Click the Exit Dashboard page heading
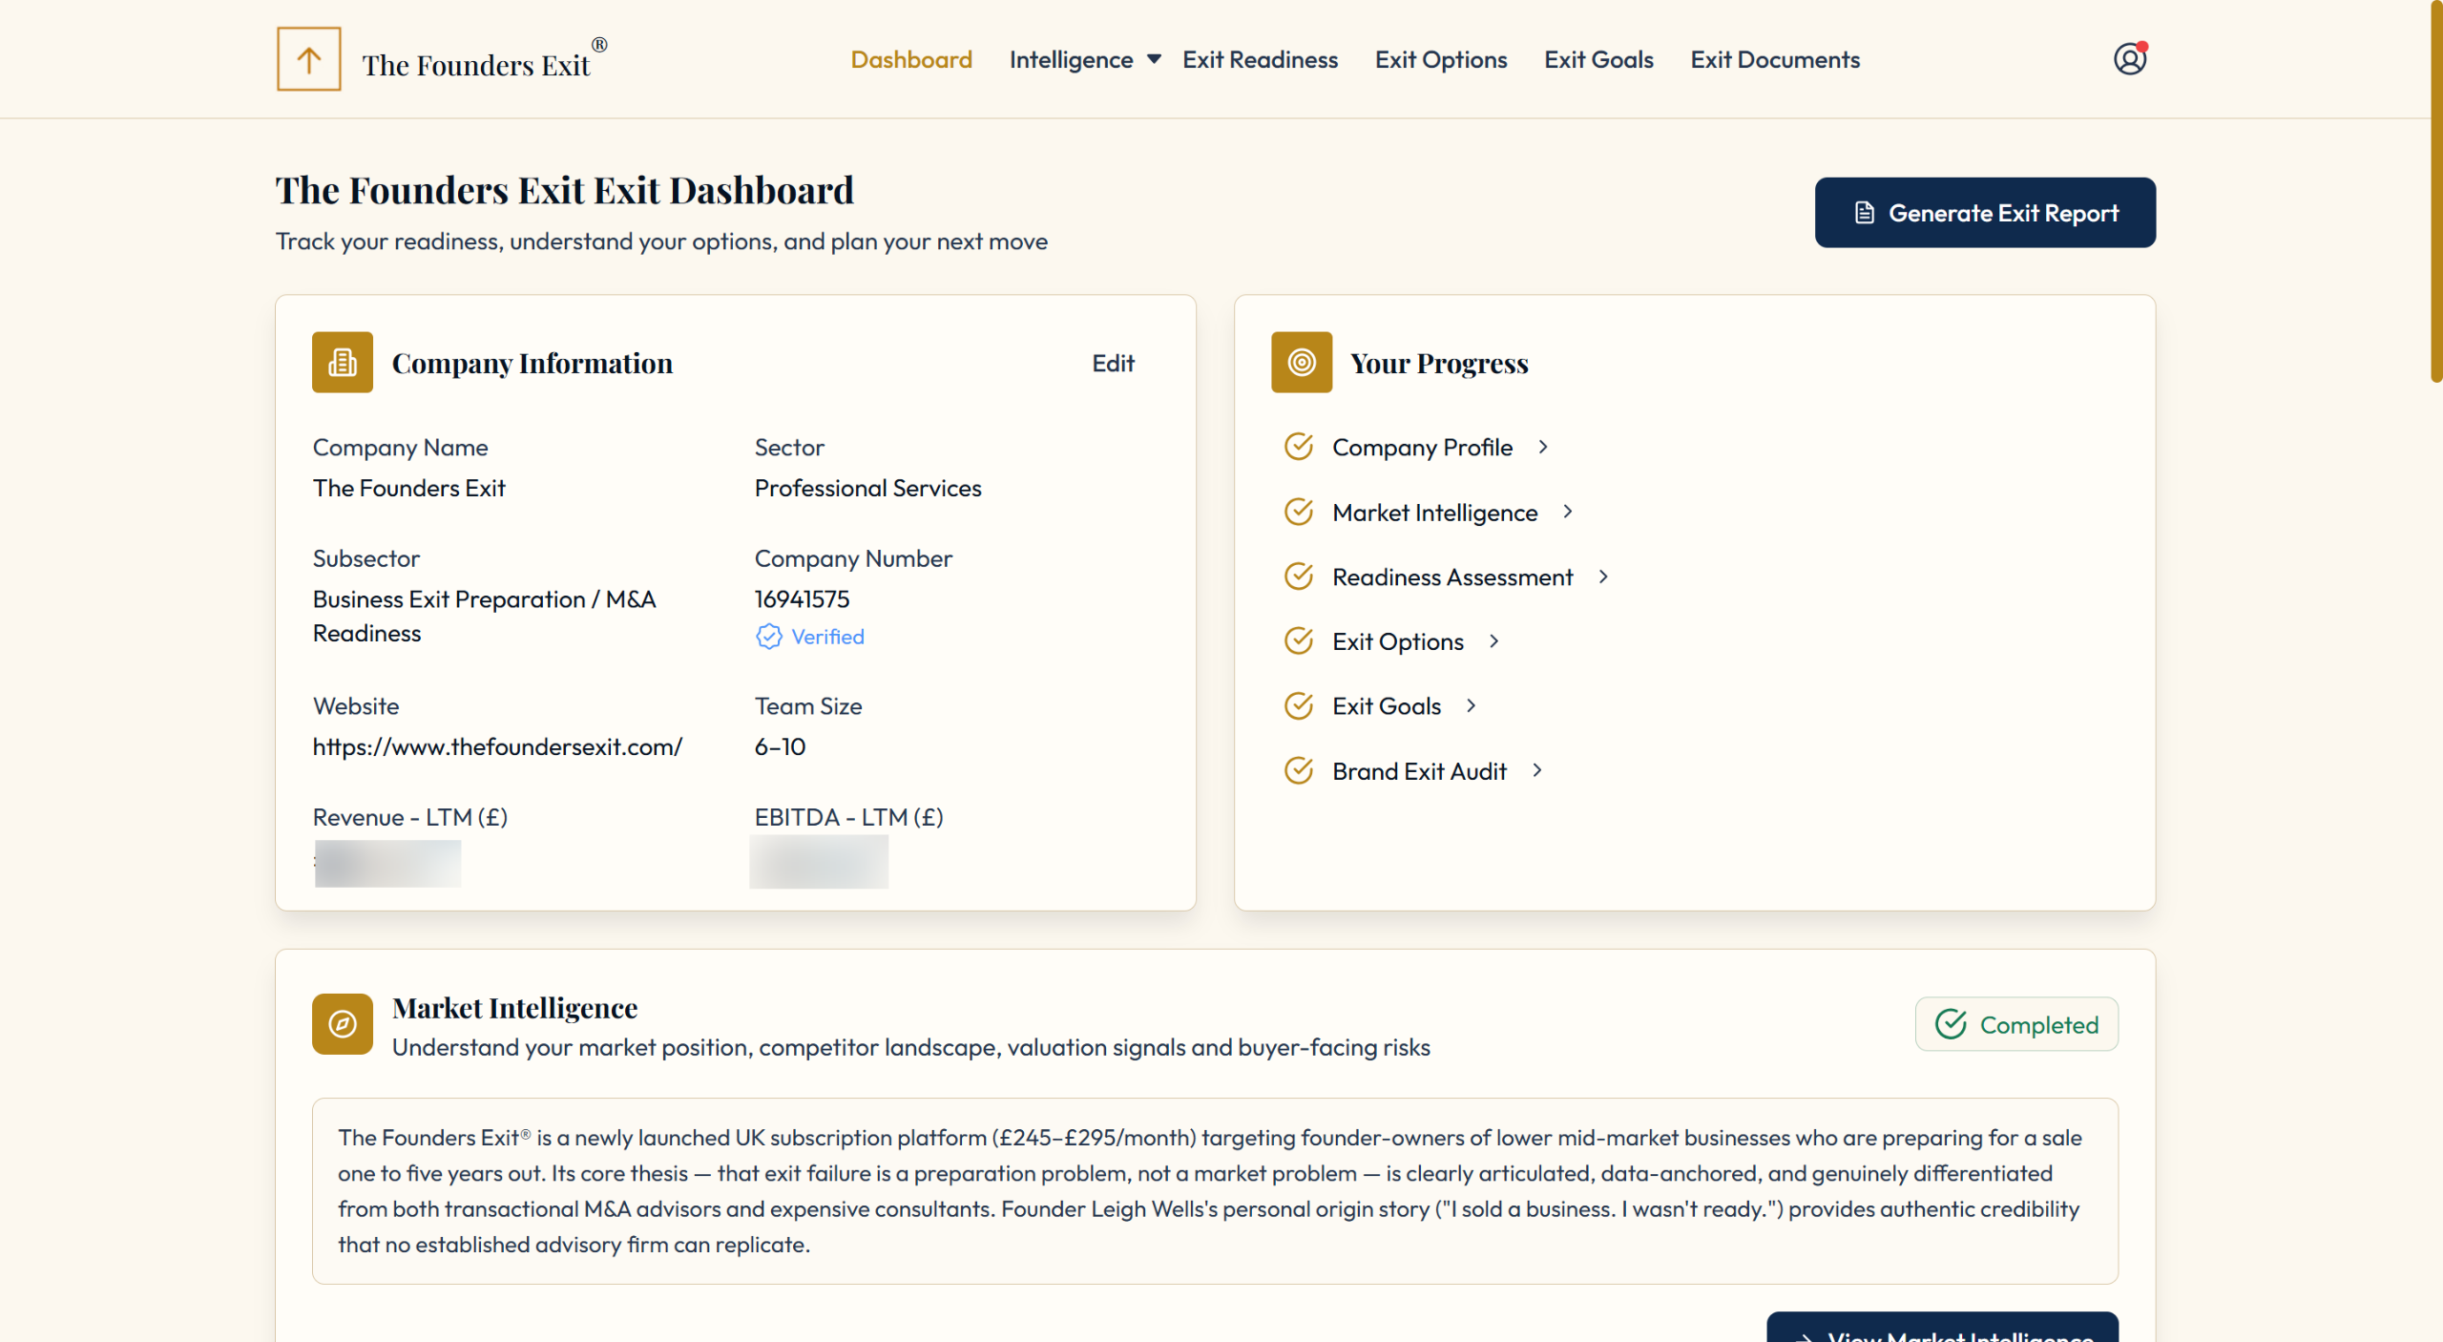The height and width of the screenshot is (1342, 2443). pyautogui.click(x=564, y=190)
